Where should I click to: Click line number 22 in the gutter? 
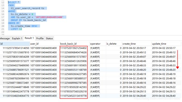[x=3, y=32]
